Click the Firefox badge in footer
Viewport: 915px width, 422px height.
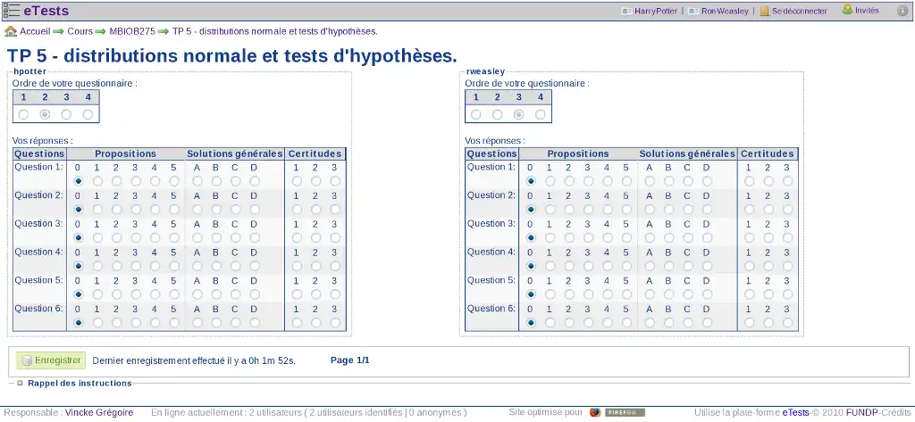pyautogui.click(x=625, y=413)
